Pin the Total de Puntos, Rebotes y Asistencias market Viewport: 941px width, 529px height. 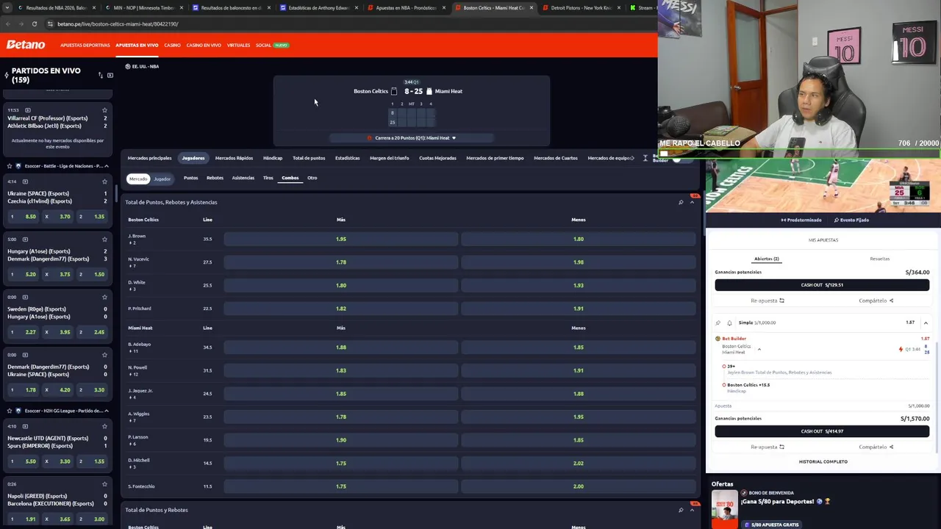tap(681, 202)
